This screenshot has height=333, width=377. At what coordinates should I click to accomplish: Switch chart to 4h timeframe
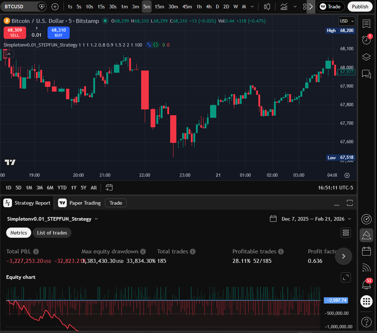(x=209, y=7)
